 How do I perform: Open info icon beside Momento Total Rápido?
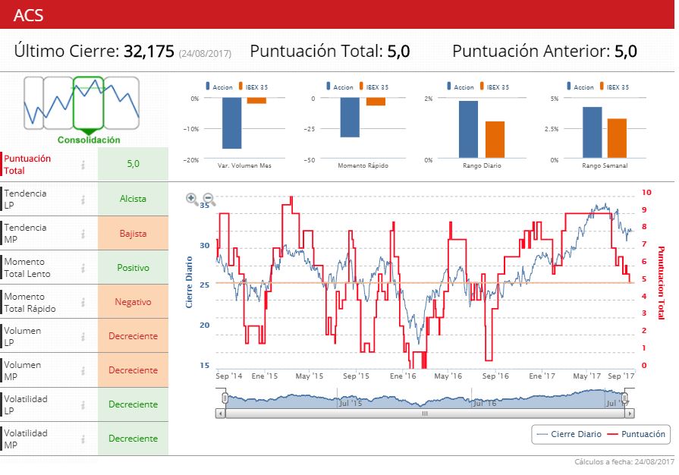(83, 302)
